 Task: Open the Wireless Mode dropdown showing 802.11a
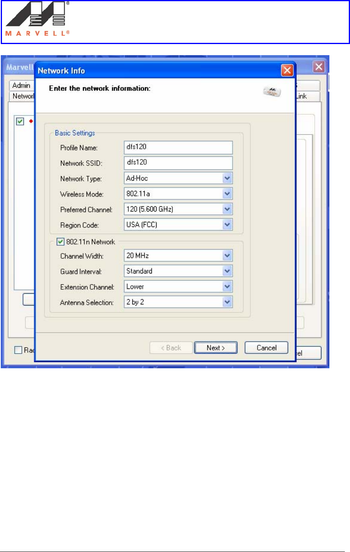click(x=178, y=194)
